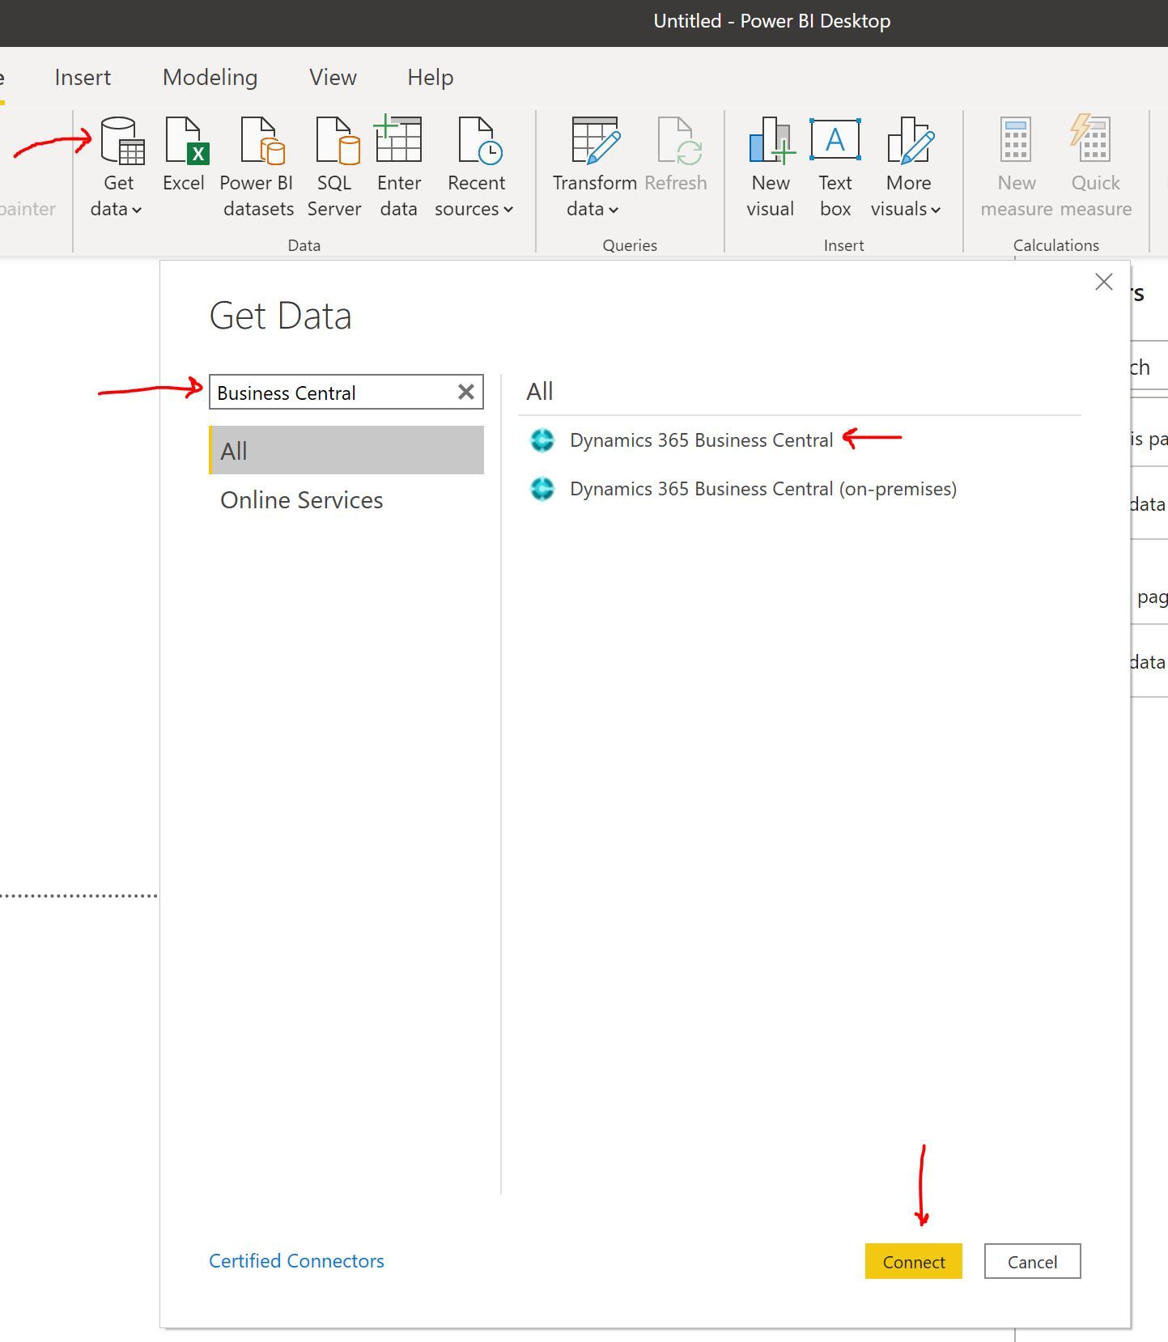Select the All category
This screenshot has width=1168, height=1342.
(346, 450)
